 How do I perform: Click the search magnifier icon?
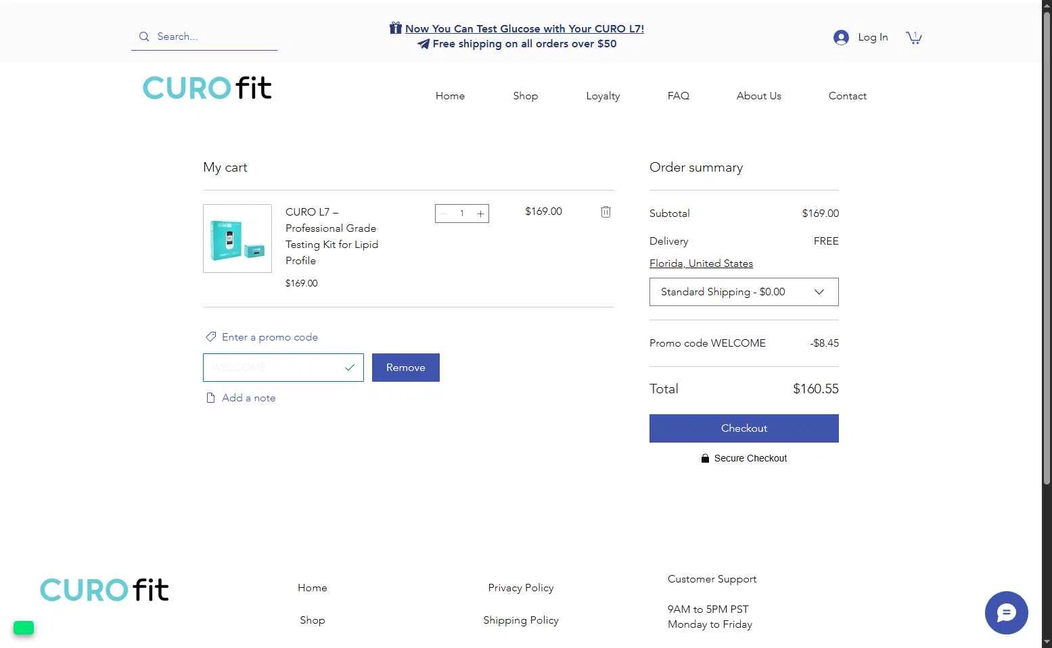144,36
